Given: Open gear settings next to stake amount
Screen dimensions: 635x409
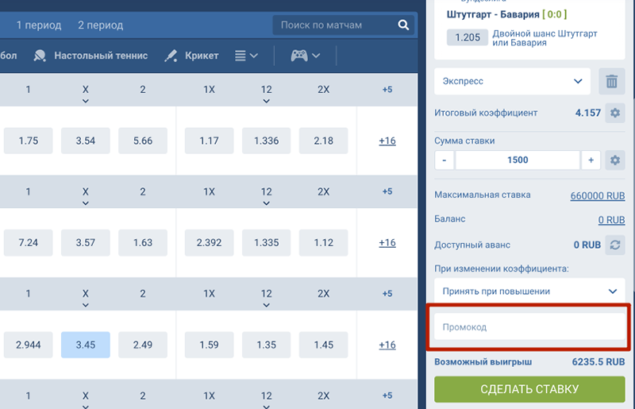Looking at the screenshot, I should [x=614, y=160].
